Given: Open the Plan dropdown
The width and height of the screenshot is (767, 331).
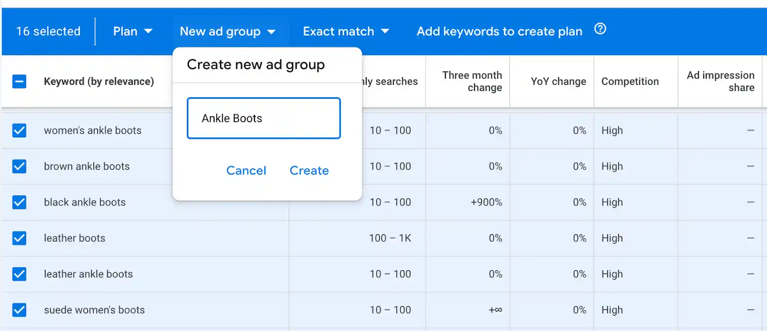Looking at the screenshot, I should coord(133,32).
